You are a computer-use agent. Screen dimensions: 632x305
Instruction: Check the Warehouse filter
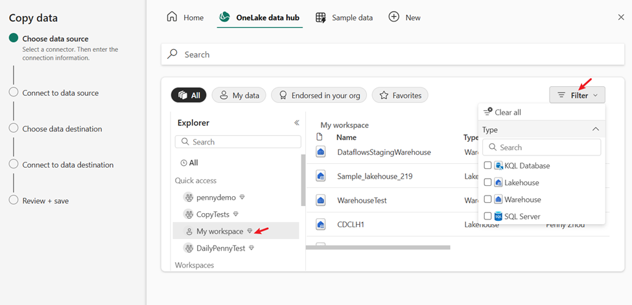click(487, 199)
